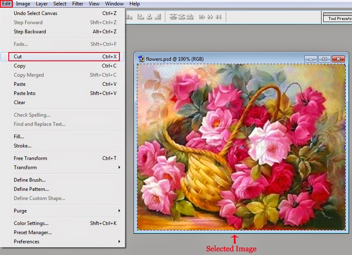The height and width of the screenshot is (255, 352).
Task: Click the Align horizontal centers icon
Action: coord(149,17)
